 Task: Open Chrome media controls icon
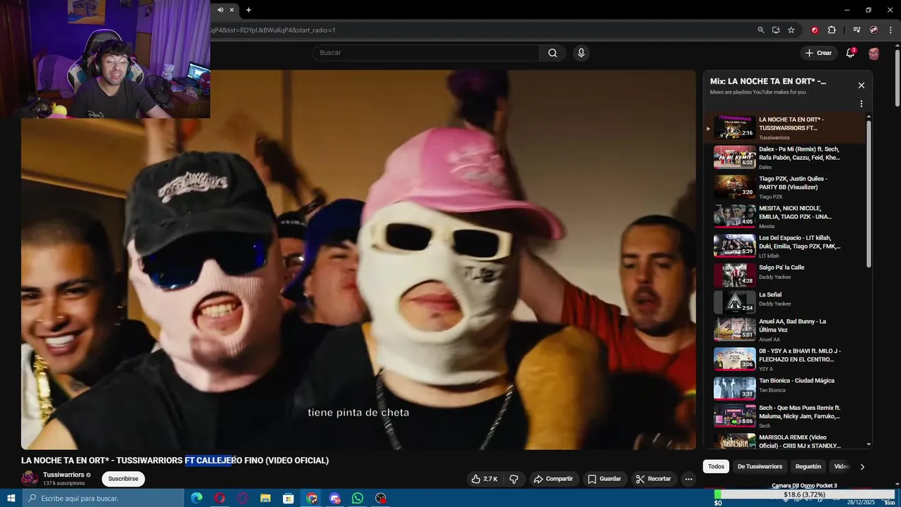coord(857,30)
